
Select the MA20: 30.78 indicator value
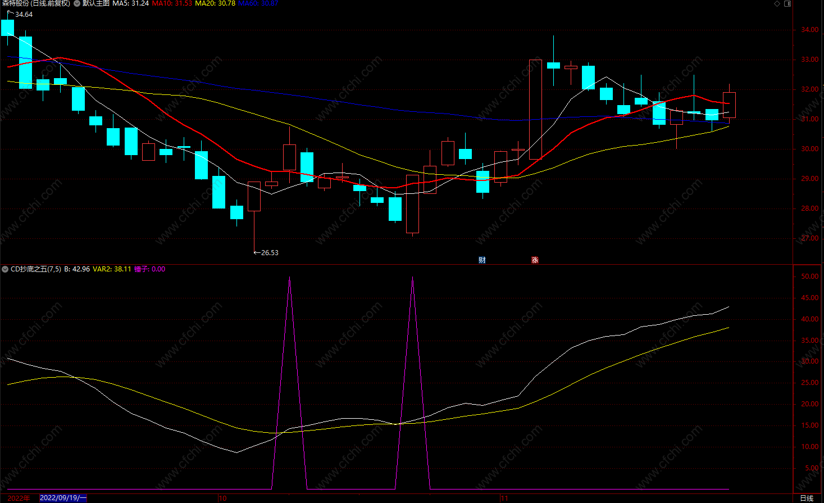click(215, 3)
